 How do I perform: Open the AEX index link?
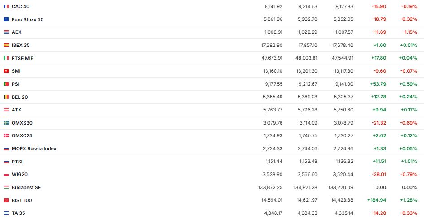(x=16, y=32)
